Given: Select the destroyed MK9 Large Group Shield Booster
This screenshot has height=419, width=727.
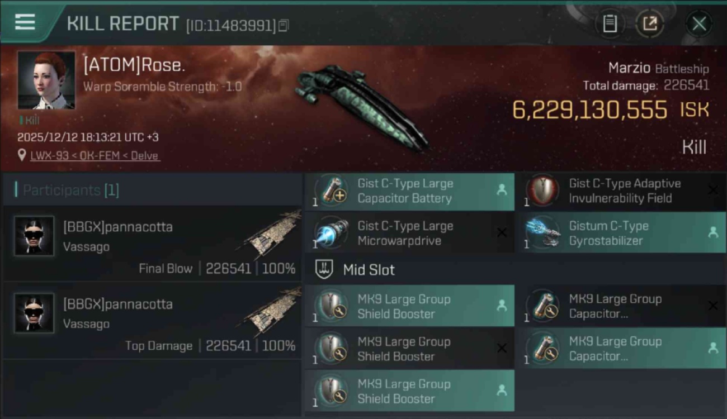Looking at the screenshot, I should click(410, 349).
